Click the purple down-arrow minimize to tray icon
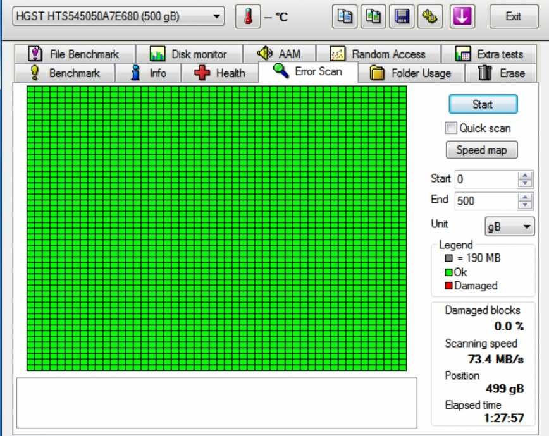This screenshot has height=436, width=549. click(x=462, y=16)
